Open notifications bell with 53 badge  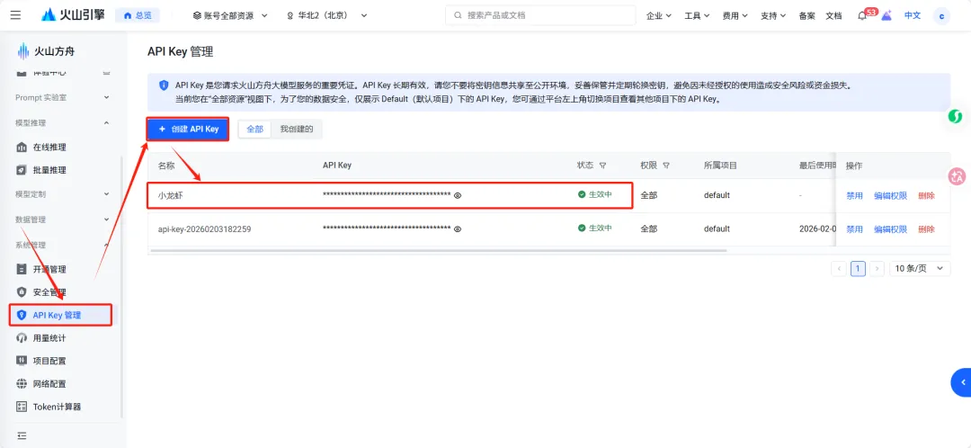[862, 16]
